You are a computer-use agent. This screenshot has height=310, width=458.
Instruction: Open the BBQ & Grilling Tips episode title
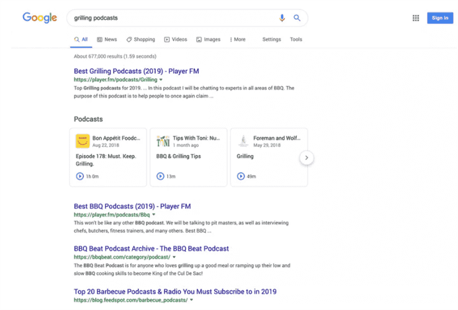[179, 156]
